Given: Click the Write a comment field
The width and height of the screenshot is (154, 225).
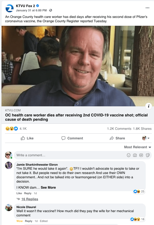Looking at the screenshot, I should click(70, 155).
